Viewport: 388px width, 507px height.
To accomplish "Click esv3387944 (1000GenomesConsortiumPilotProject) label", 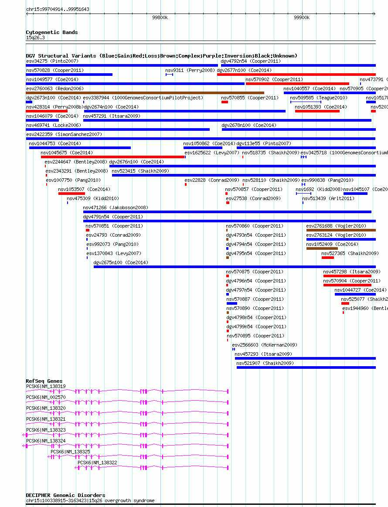I will point(143,98).
